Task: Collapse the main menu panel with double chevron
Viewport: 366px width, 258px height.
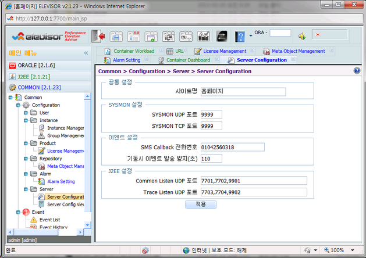Action: (86, 53)
